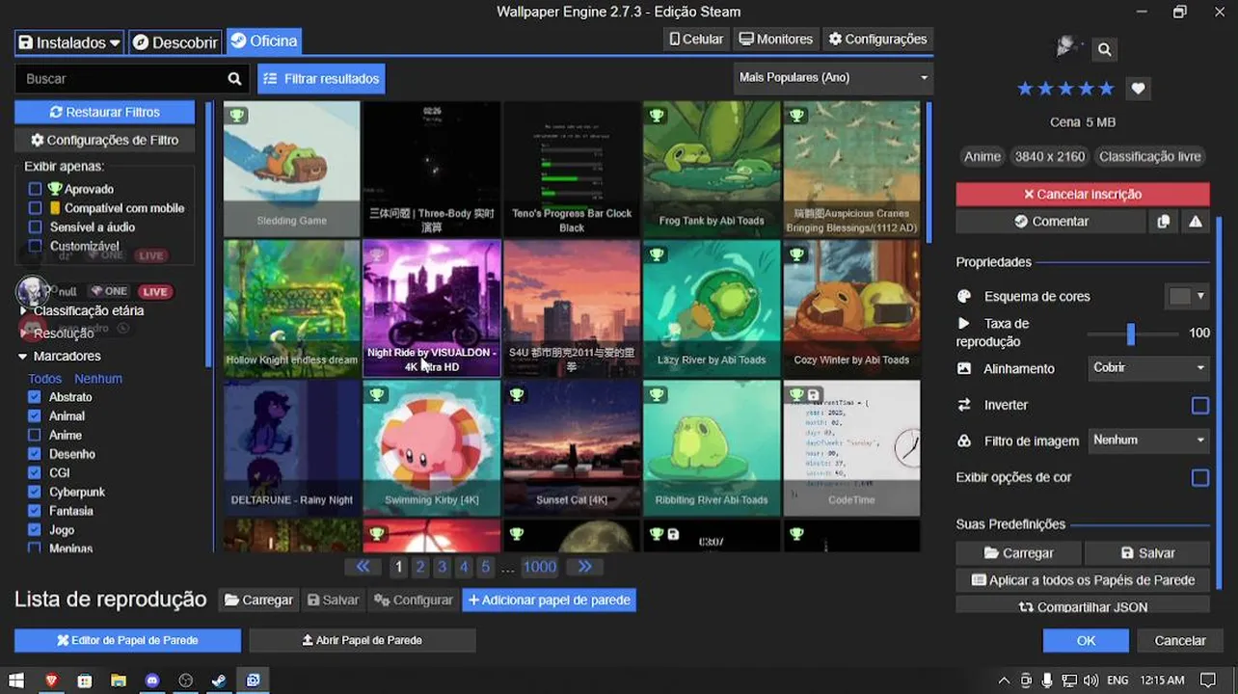Image resolution: width=1238 pixels, height=694 pixels.
Task: Select Night Ride by VISUALDON thumbnail
Action: click(x=432, y=308)
